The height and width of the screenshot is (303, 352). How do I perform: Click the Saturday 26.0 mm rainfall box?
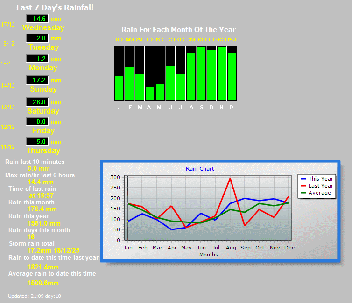pyautogui.click(x=37, y=102)
